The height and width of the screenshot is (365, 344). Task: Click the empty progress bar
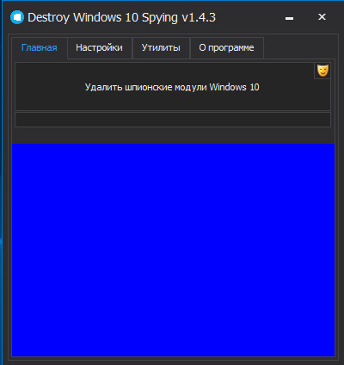[173, 120]
